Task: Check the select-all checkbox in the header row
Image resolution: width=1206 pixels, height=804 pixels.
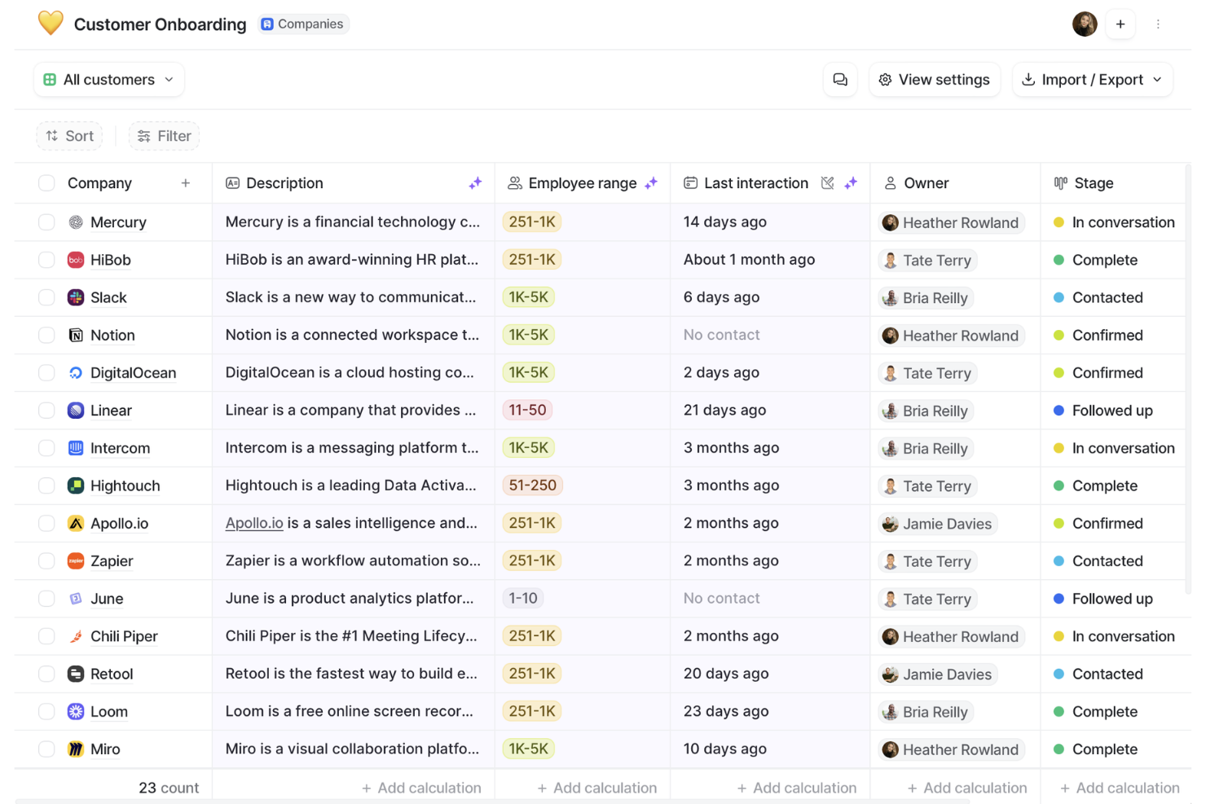Action: pos(46,182)
